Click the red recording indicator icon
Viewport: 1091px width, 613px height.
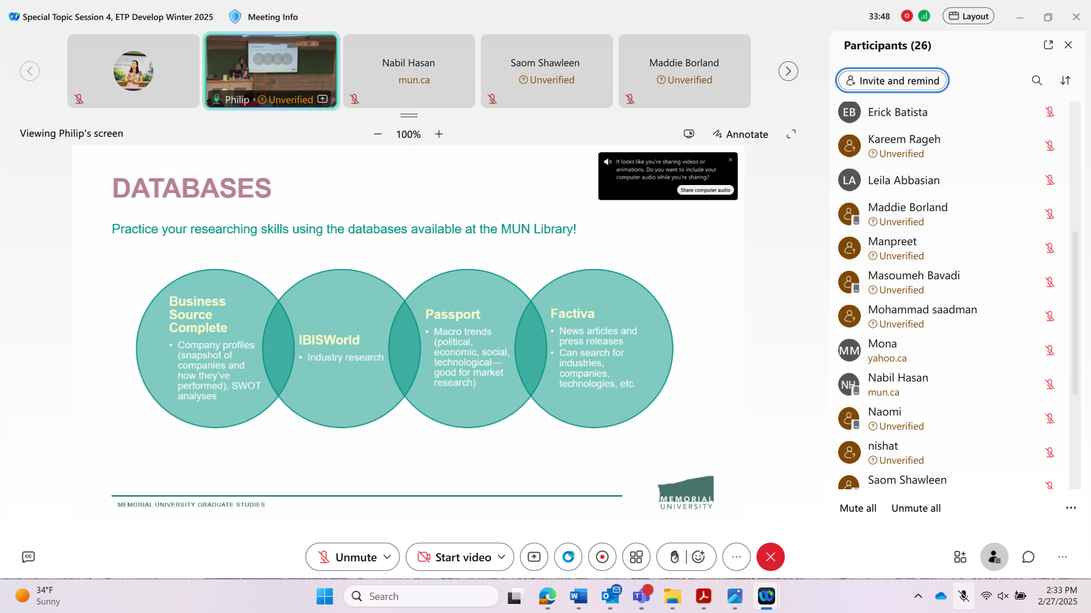tap(907, 16)
